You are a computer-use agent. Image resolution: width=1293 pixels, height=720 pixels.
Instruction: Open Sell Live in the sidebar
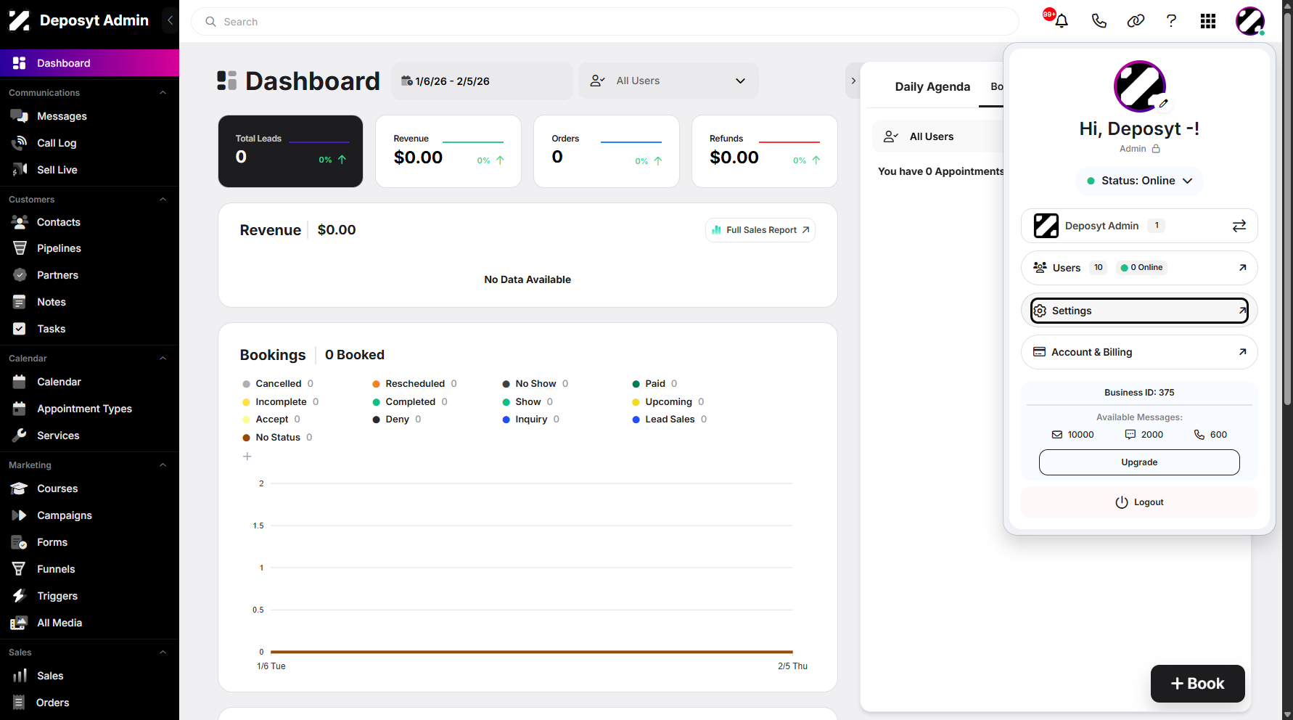point(89,170)
